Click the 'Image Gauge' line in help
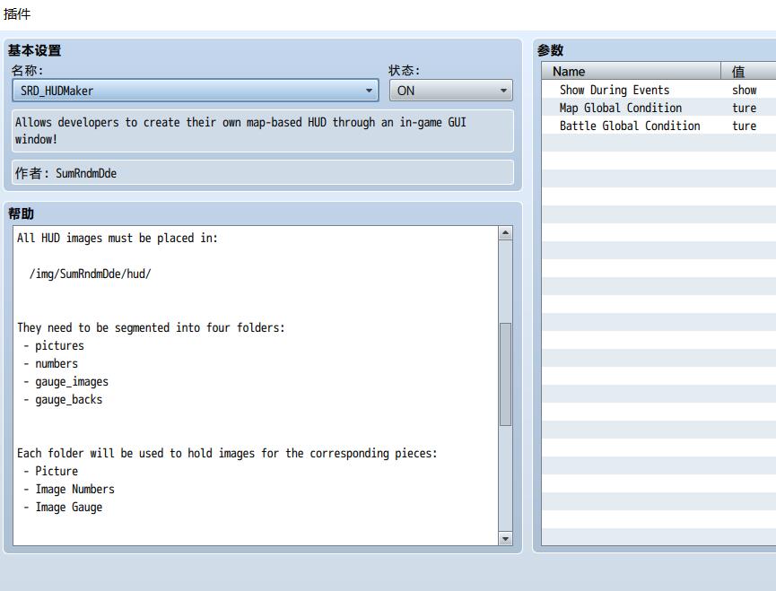This screenshot has height=591, width=776. [x=69, y=507]
